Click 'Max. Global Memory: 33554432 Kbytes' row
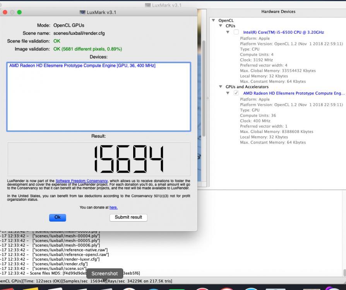Viewport: 346px width, 290px height. [278, 71]
